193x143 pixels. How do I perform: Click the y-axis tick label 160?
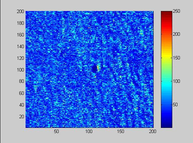point(20,35)
